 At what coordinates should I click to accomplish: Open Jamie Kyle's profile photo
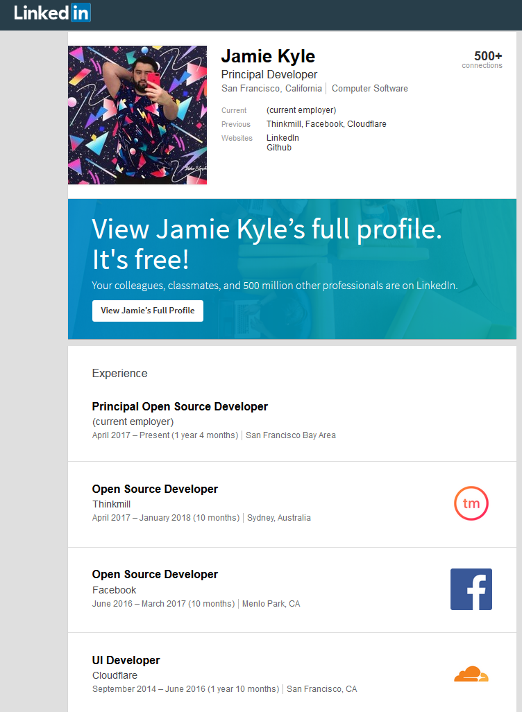[137, 115]
